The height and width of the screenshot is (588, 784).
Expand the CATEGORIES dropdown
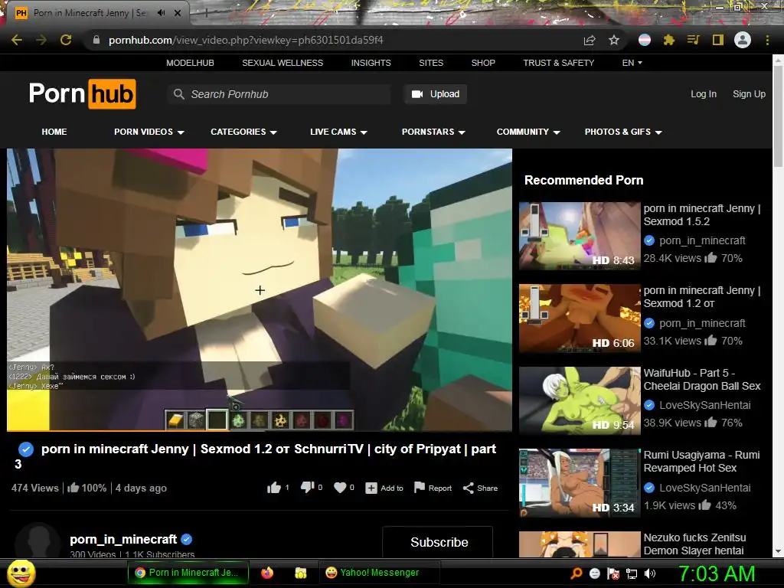point(243,132)
